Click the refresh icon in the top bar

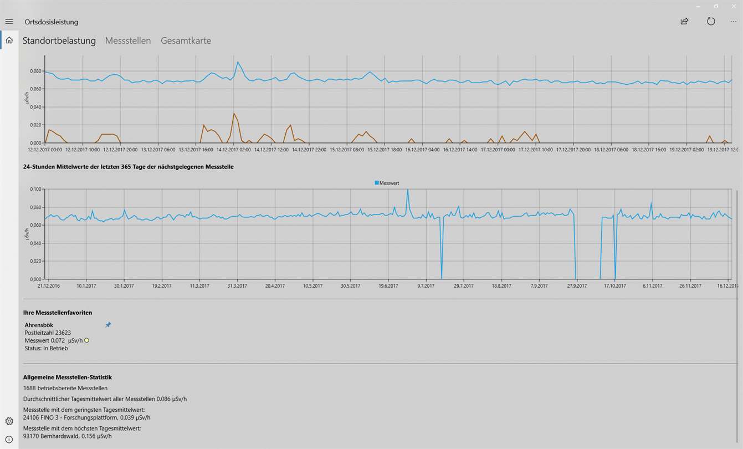coord(711,22)
